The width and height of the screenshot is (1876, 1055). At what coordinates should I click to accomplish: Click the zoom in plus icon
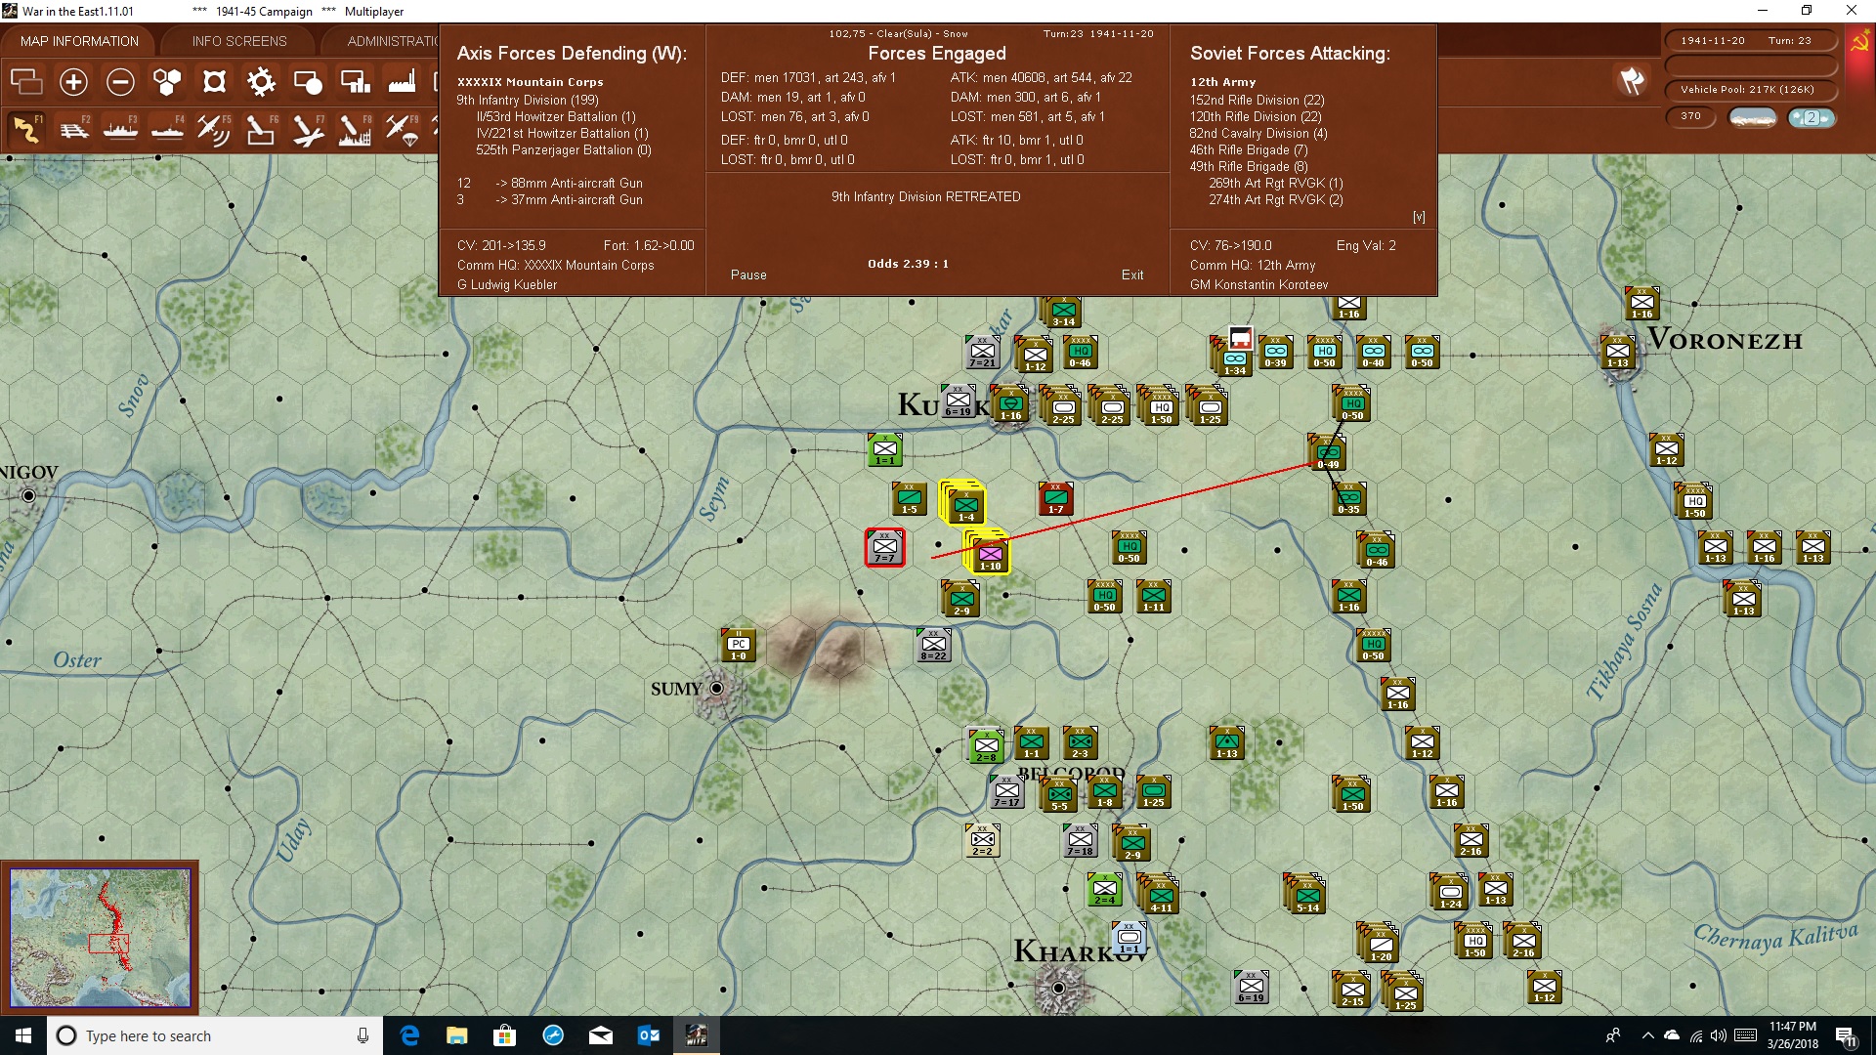click(73, 82)
